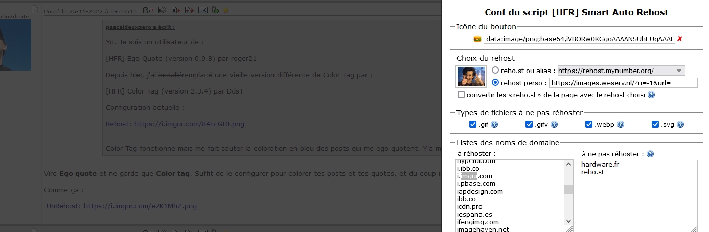The width and height of the screenshot is (709, 232).
Task: Open the help icon beside .svg
Action: click(680, 124)
